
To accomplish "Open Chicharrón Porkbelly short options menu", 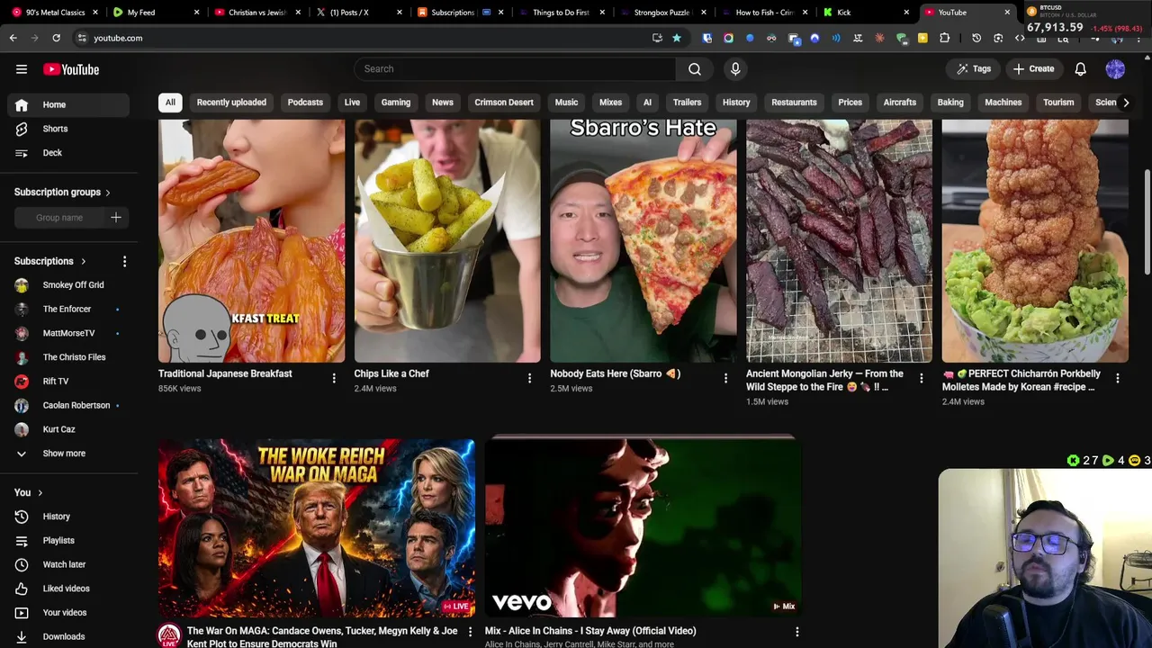I will point(1117,379).
